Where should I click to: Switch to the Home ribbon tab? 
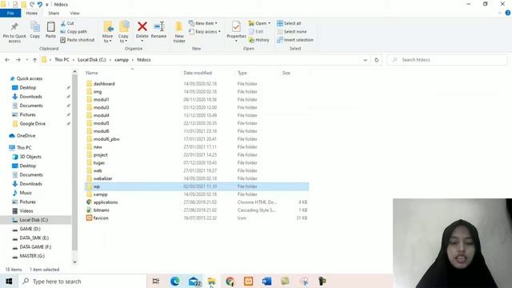[x=32, y=13]
